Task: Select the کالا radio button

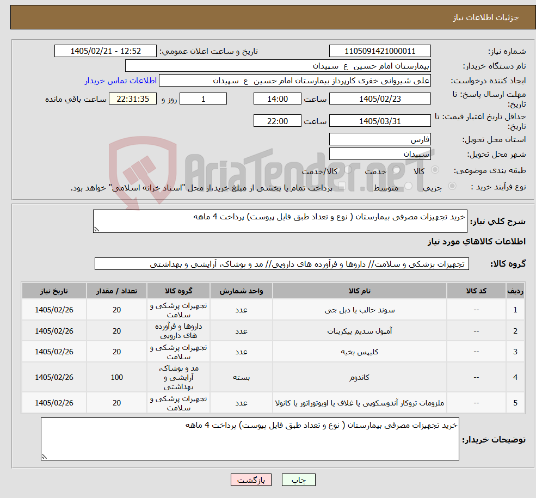Action: [435, 170]
